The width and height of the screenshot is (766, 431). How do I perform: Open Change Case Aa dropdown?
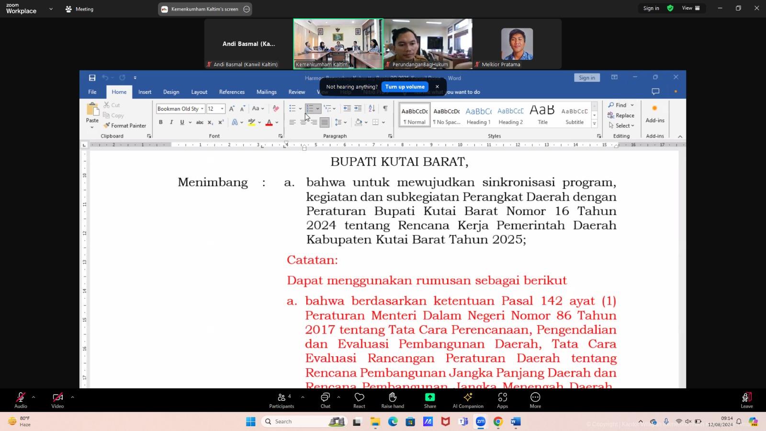point(258,109)
